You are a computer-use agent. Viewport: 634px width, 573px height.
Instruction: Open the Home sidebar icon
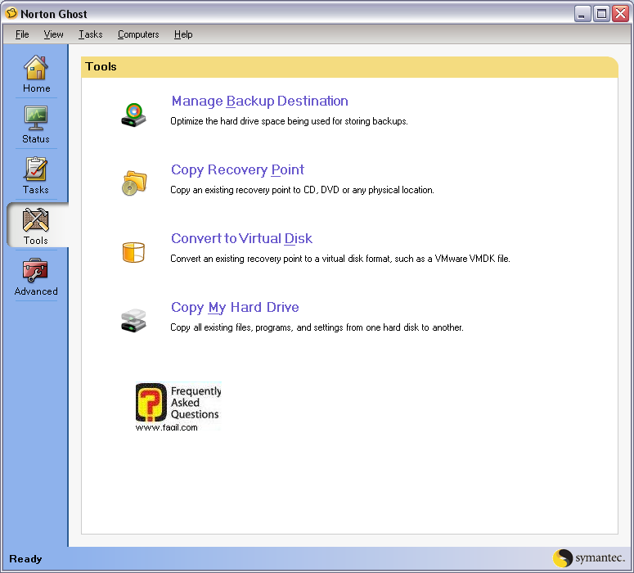tap(36, 69)
